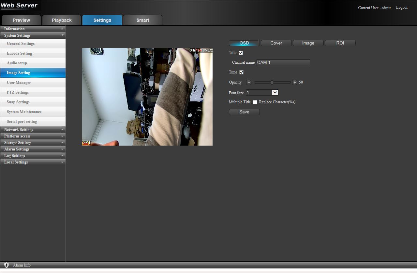Enable the Multiple Title checkbox
417x273 pixels.
pos(255,102)
